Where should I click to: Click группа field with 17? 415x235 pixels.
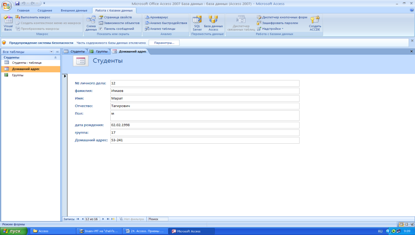(205, 133)
